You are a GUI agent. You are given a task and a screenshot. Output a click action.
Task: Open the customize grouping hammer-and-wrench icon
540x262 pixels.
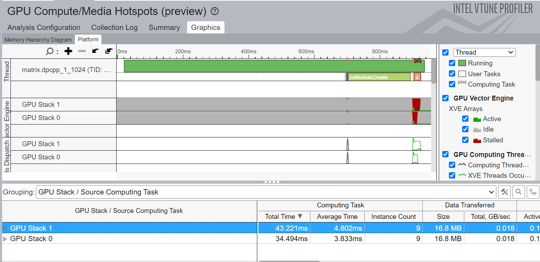tap(504, 192)
